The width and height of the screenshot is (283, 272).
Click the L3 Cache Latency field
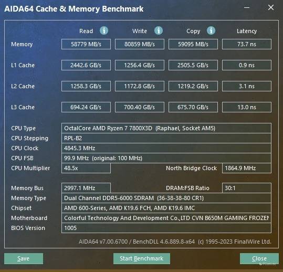(247, 107)
